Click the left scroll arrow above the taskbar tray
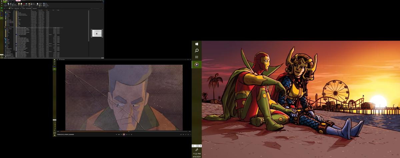This screenshot has height=158, width=400. pyautogui.click(x=194, y=146)
